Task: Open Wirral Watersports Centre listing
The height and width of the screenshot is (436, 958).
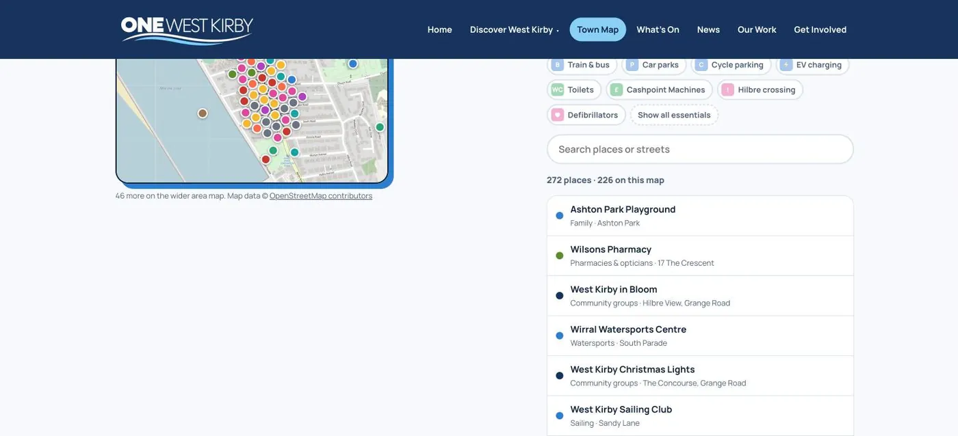Action: pos(700,336)
